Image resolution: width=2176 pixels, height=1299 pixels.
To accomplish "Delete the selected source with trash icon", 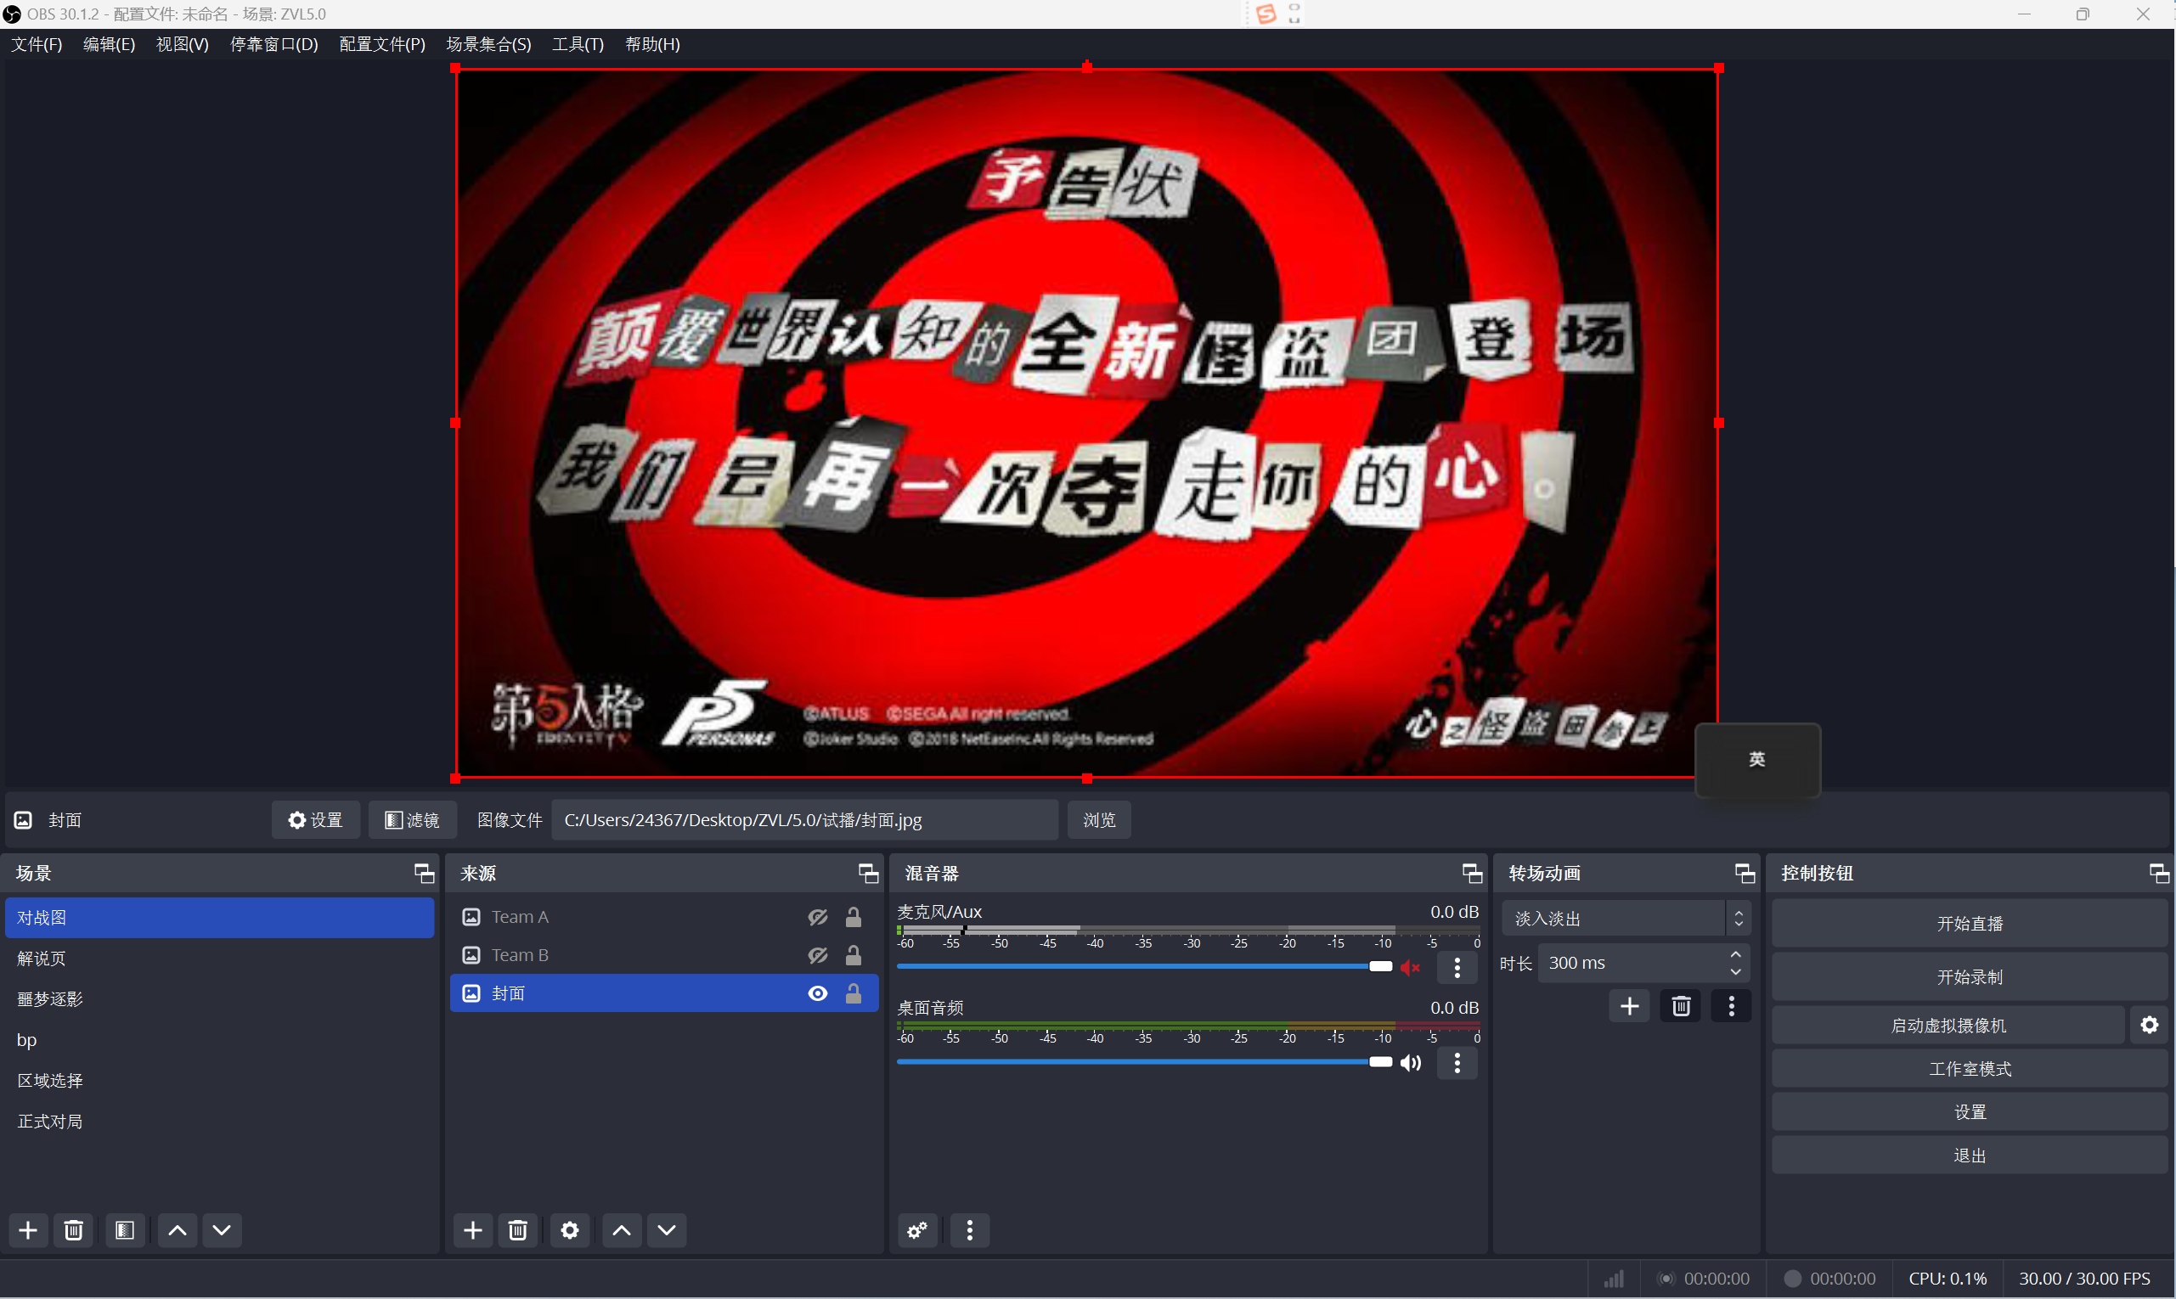I will 518,1230.
